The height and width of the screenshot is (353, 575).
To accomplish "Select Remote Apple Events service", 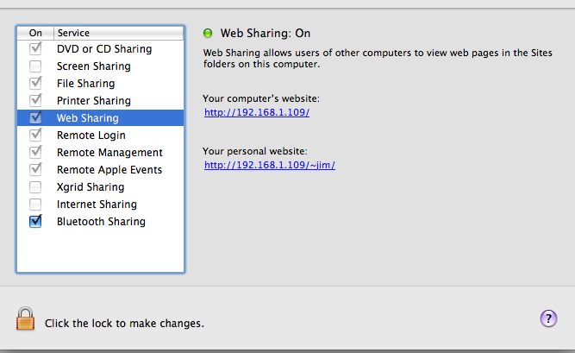I will tap(100, 170).
